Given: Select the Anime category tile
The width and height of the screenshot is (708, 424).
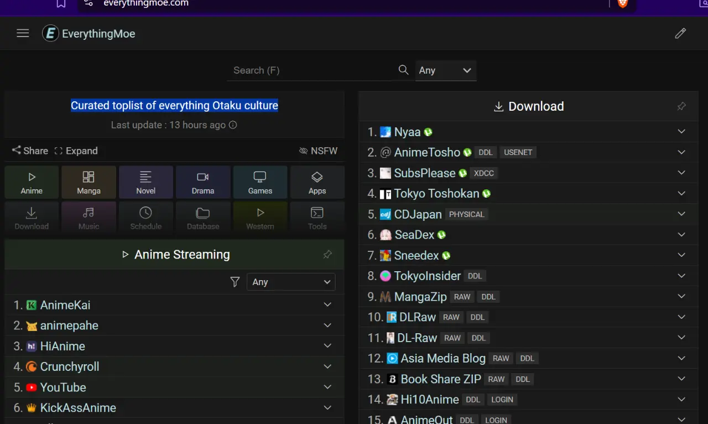Looking at the screenshot, I should pos(32,182).
